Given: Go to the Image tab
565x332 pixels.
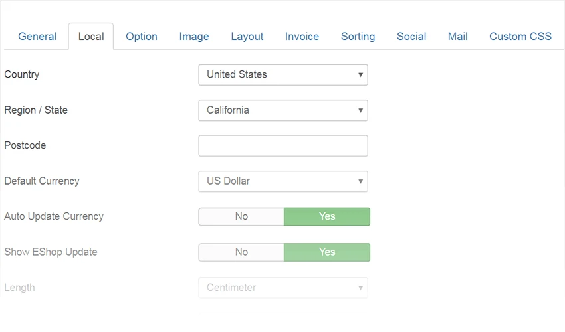Looking at the screenshot, I should [194, 37].
